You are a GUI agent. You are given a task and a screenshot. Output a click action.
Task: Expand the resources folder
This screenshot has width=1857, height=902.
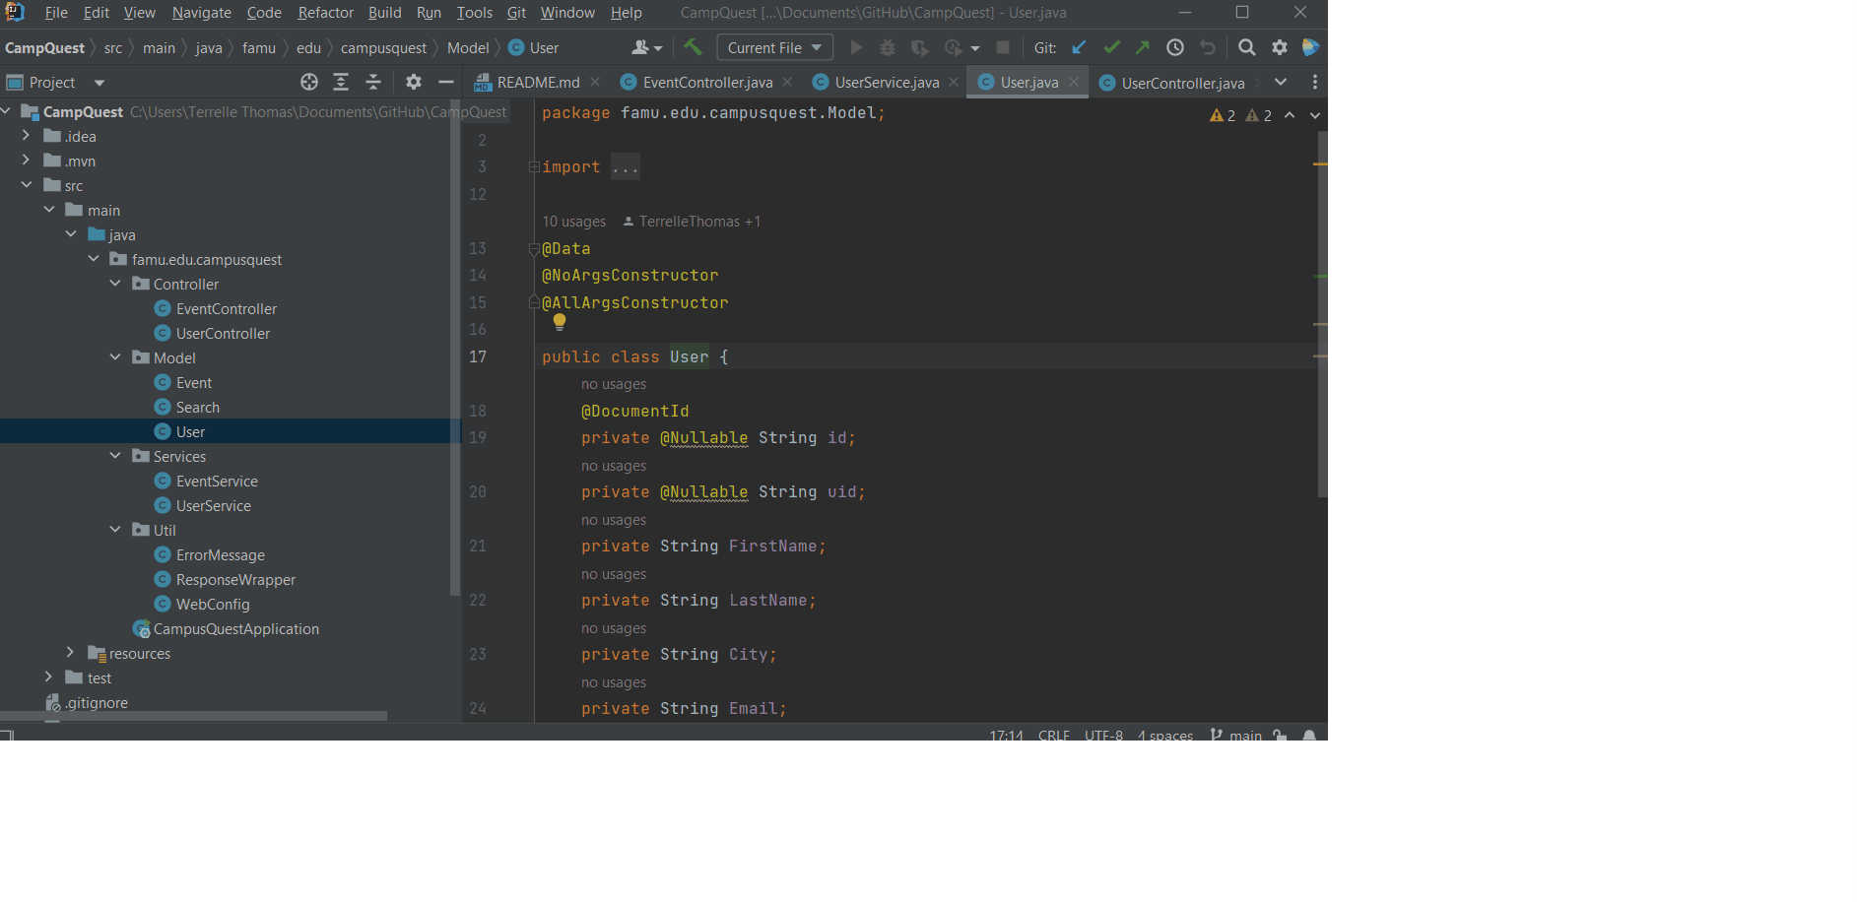[70, 653]
